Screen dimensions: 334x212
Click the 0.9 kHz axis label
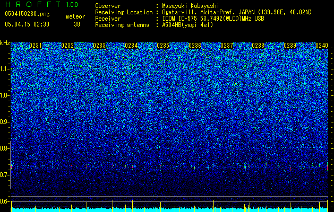coord(5,122)
